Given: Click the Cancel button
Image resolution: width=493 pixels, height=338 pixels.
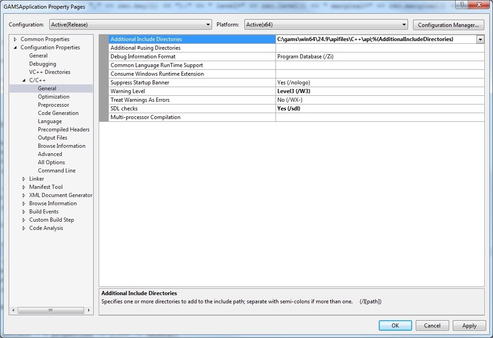Looking at the screenshot, I should coord(432,325).
